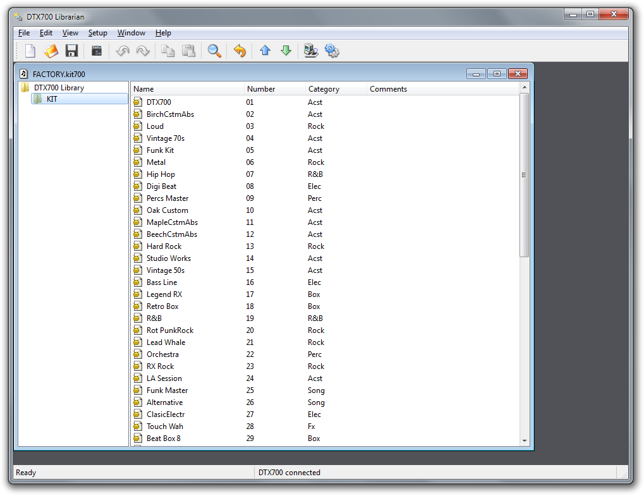Maximize the FACTORY.kit700 child window
Screen dimensions: 644x496
(497, 74)
